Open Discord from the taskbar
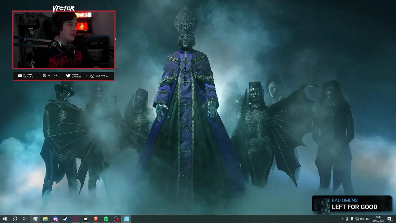Screen dimensions: 396x223 pos(55,219)
